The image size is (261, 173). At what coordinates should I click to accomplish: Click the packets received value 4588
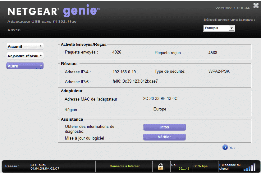(213, 53)
